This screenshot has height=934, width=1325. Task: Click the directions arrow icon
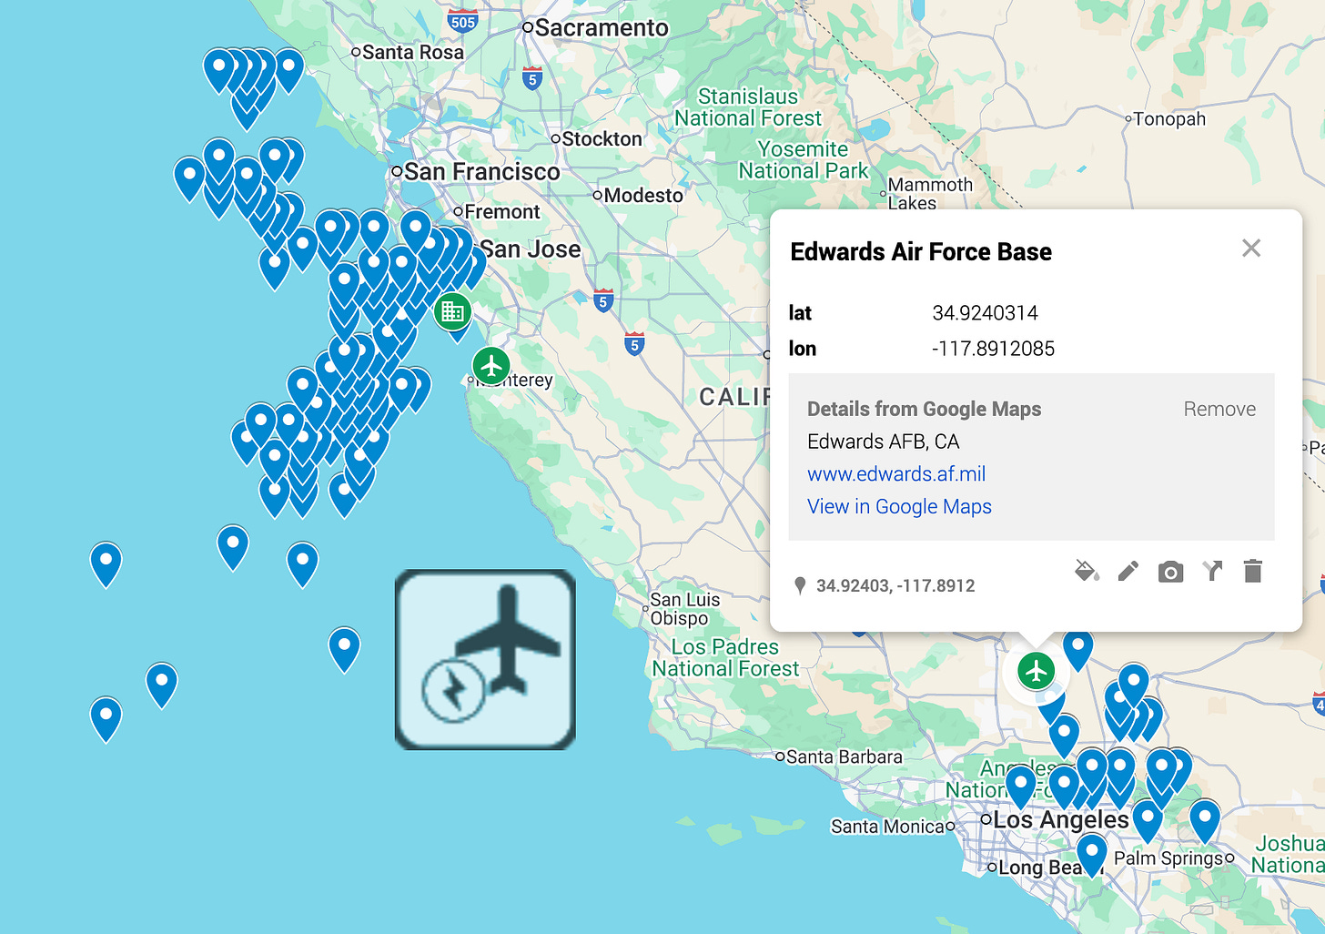[x=1212, y=572]
